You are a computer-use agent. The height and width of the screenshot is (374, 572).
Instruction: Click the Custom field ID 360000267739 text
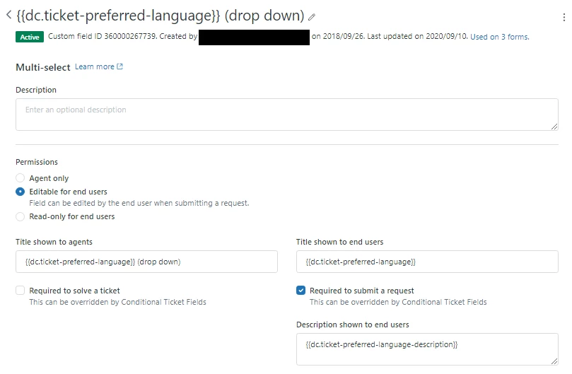[102, 37]
